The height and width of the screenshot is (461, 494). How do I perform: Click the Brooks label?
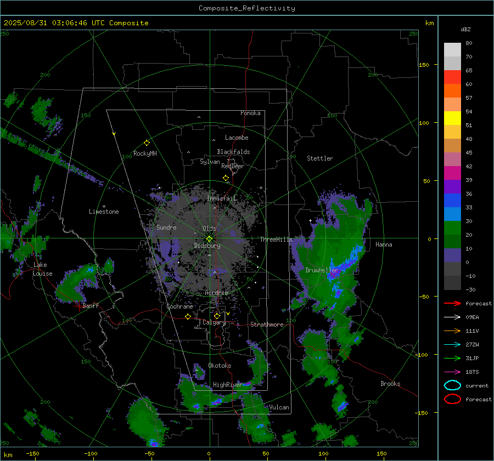pyautogui.click(x=390, y=384)
